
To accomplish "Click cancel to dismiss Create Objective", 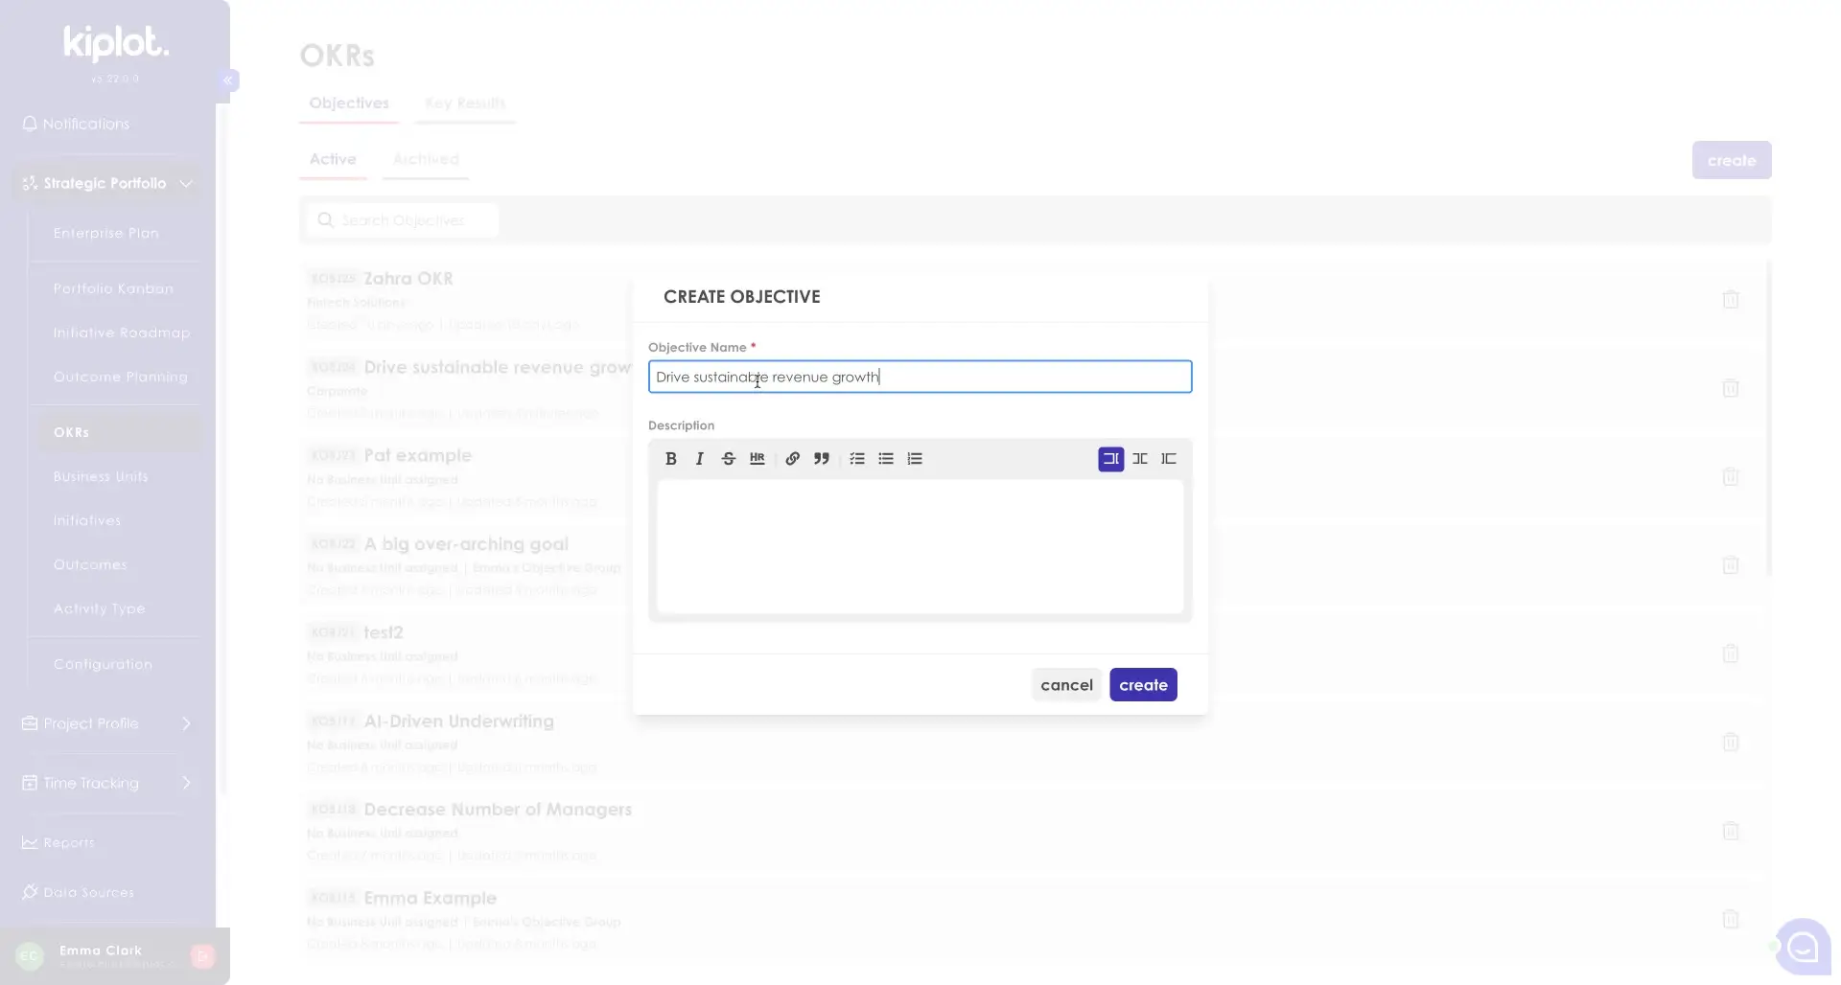I will coord(1066,684).
